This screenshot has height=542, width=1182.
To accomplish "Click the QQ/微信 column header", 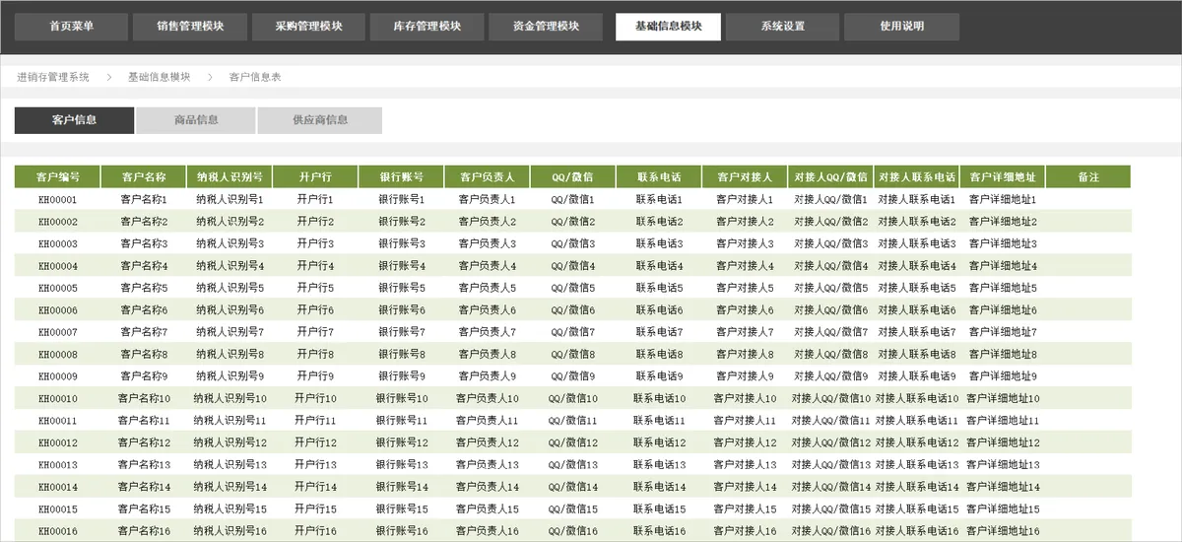I will click(x=573, y=177).
